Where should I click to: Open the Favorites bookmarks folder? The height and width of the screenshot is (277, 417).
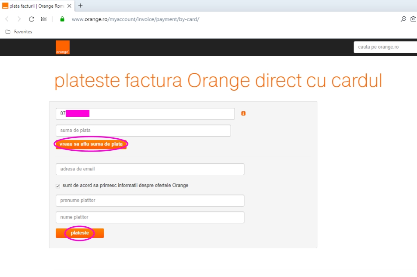[x=19, y=31]
